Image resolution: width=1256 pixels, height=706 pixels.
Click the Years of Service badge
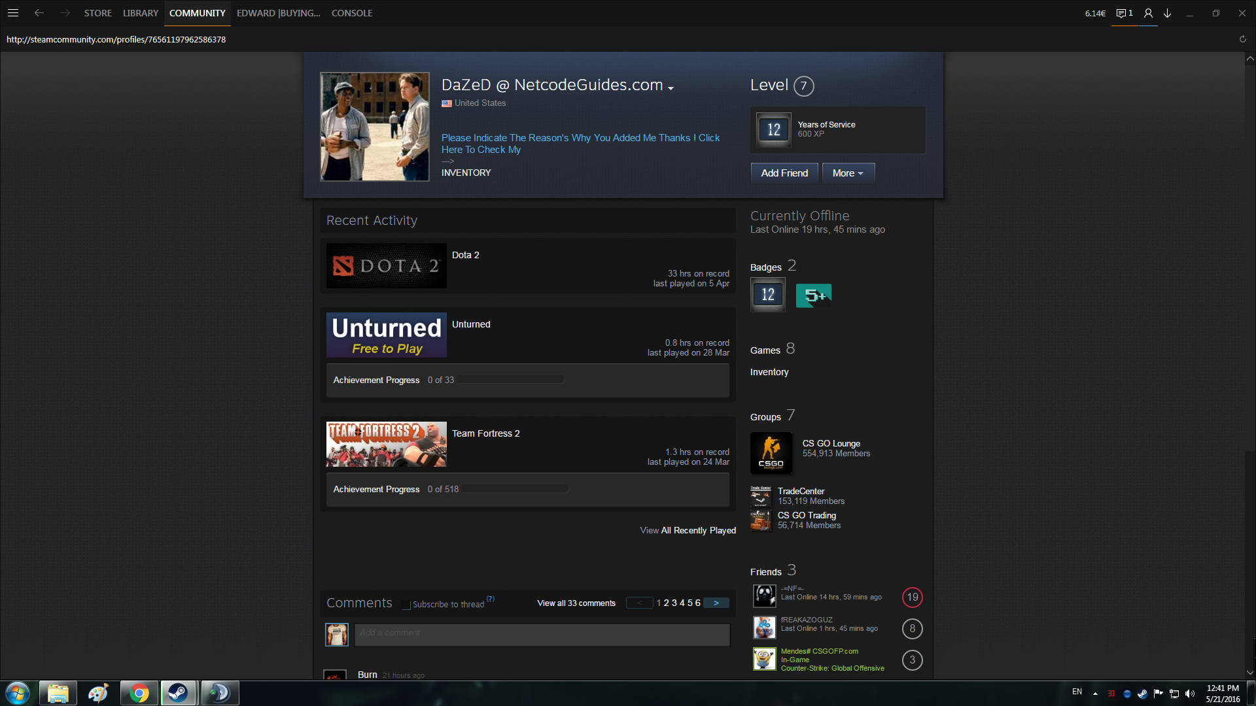coord(773,129)
